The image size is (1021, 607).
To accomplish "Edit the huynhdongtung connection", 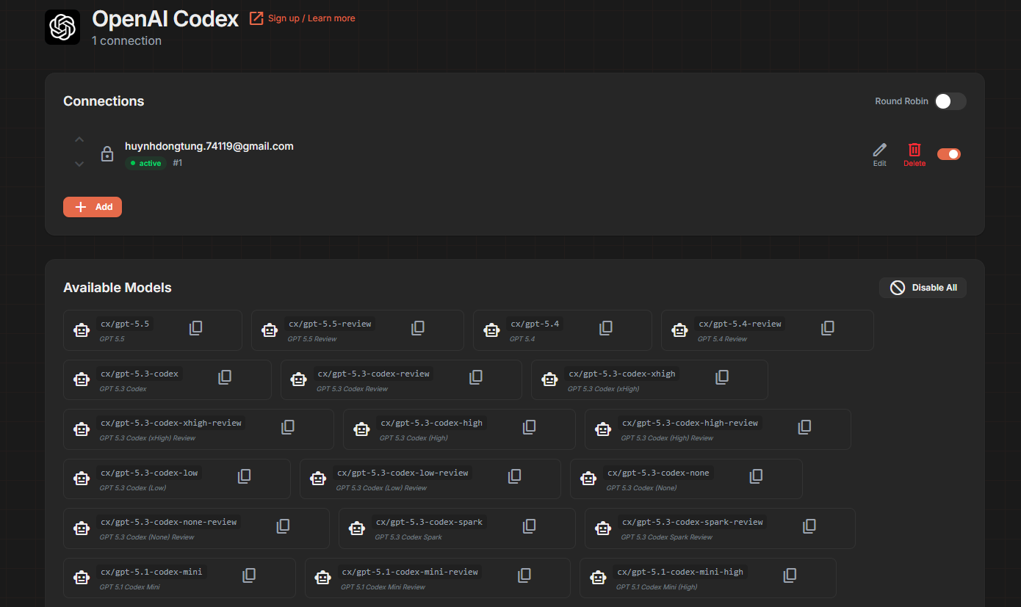I will (x=879, y=154).
